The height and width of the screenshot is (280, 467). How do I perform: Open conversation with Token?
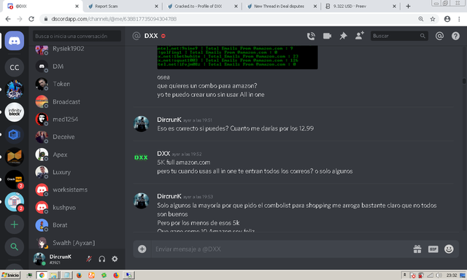tap(77, 84)
